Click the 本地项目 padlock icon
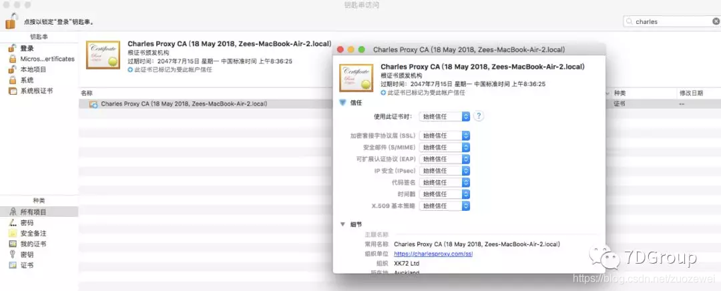721x291 pixels. 13,69
